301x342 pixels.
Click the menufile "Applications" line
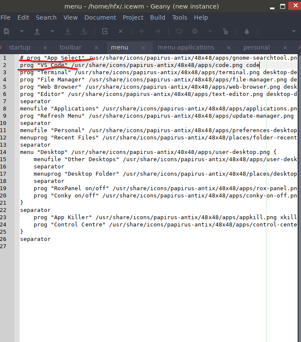point(159,108)
